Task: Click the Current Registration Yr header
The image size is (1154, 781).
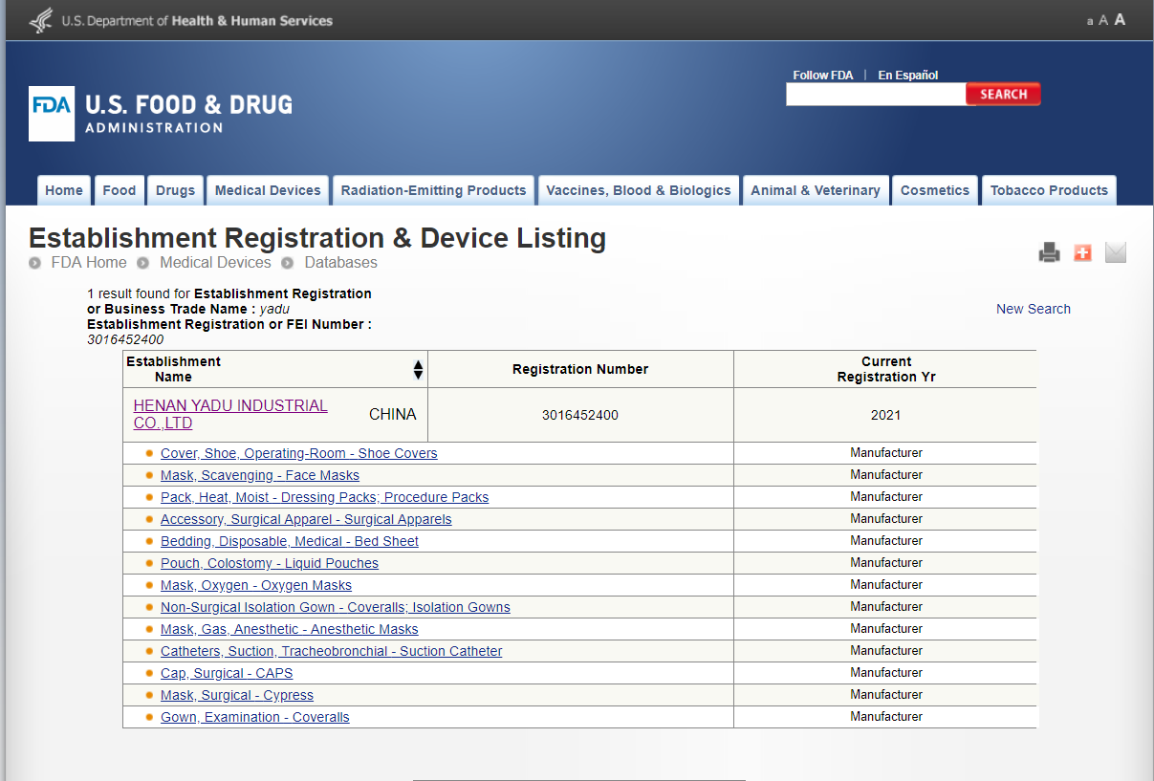Action: coord(886,369)
